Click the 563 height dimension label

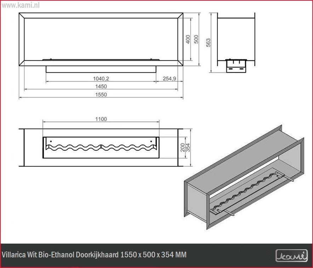point(209,42)
